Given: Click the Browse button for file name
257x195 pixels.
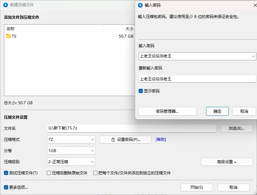Looking at the screenshot, I should click(237, 128).
